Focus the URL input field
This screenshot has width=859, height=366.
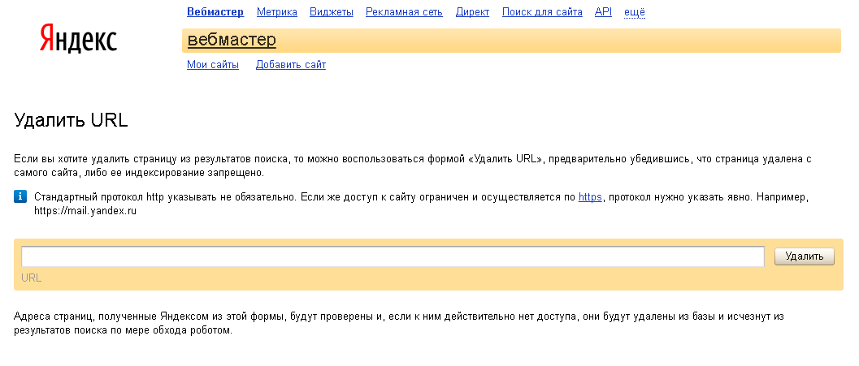(x=393, y=256)
